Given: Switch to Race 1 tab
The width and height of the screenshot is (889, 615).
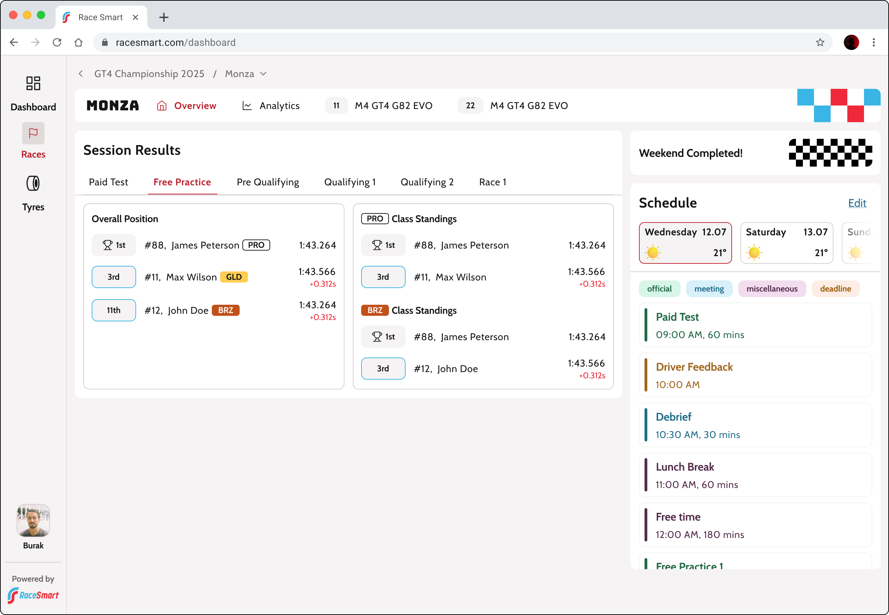Looking at the screenshot, I should pyautogui.click(x=492, y=182).
